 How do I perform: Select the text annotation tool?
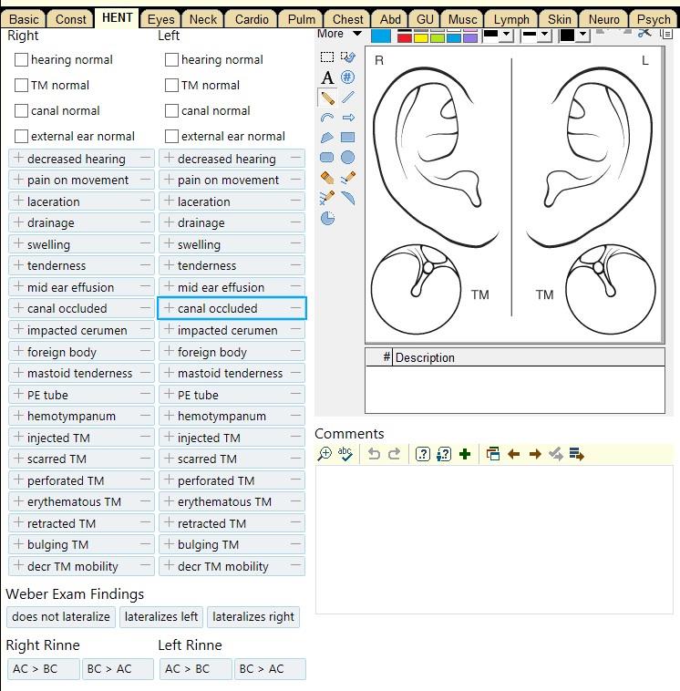point(327,77)
